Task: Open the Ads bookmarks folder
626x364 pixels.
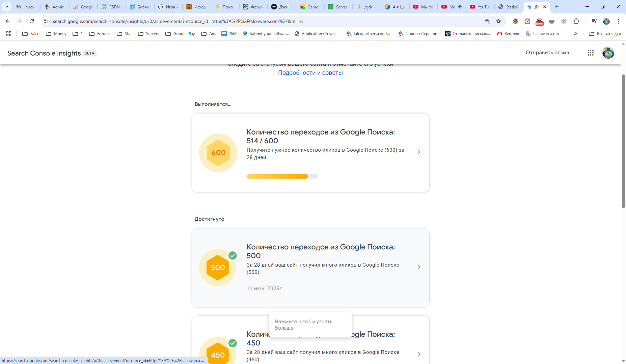Action: point(209,34)
